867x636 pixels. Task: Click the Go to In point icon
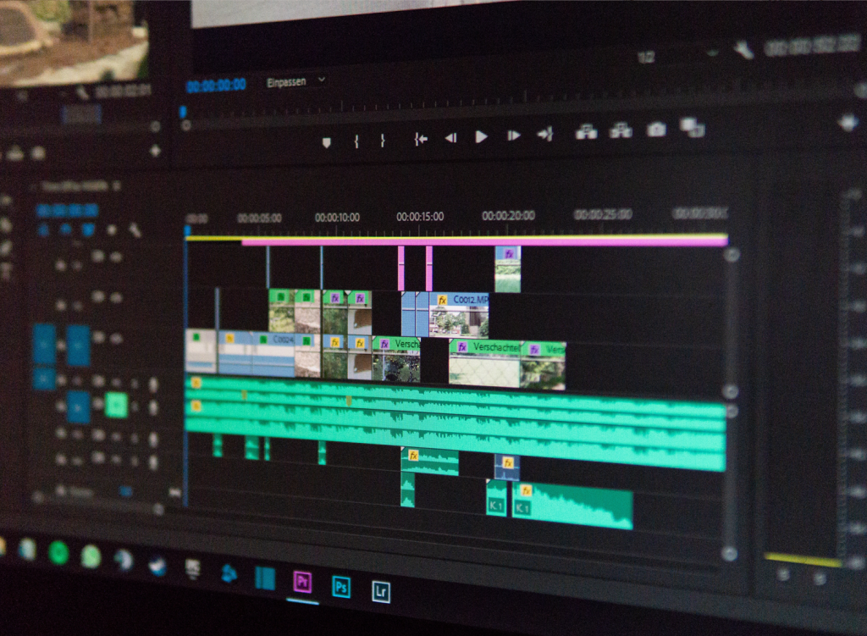click(x=420, y=139)
